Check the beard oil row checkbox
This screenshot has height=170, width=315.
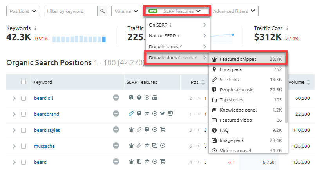coord(24,98)
